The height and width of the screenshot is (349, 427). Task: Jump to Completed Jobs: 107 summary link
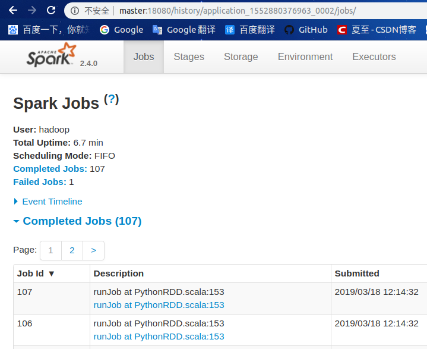[x=50, y=169]
